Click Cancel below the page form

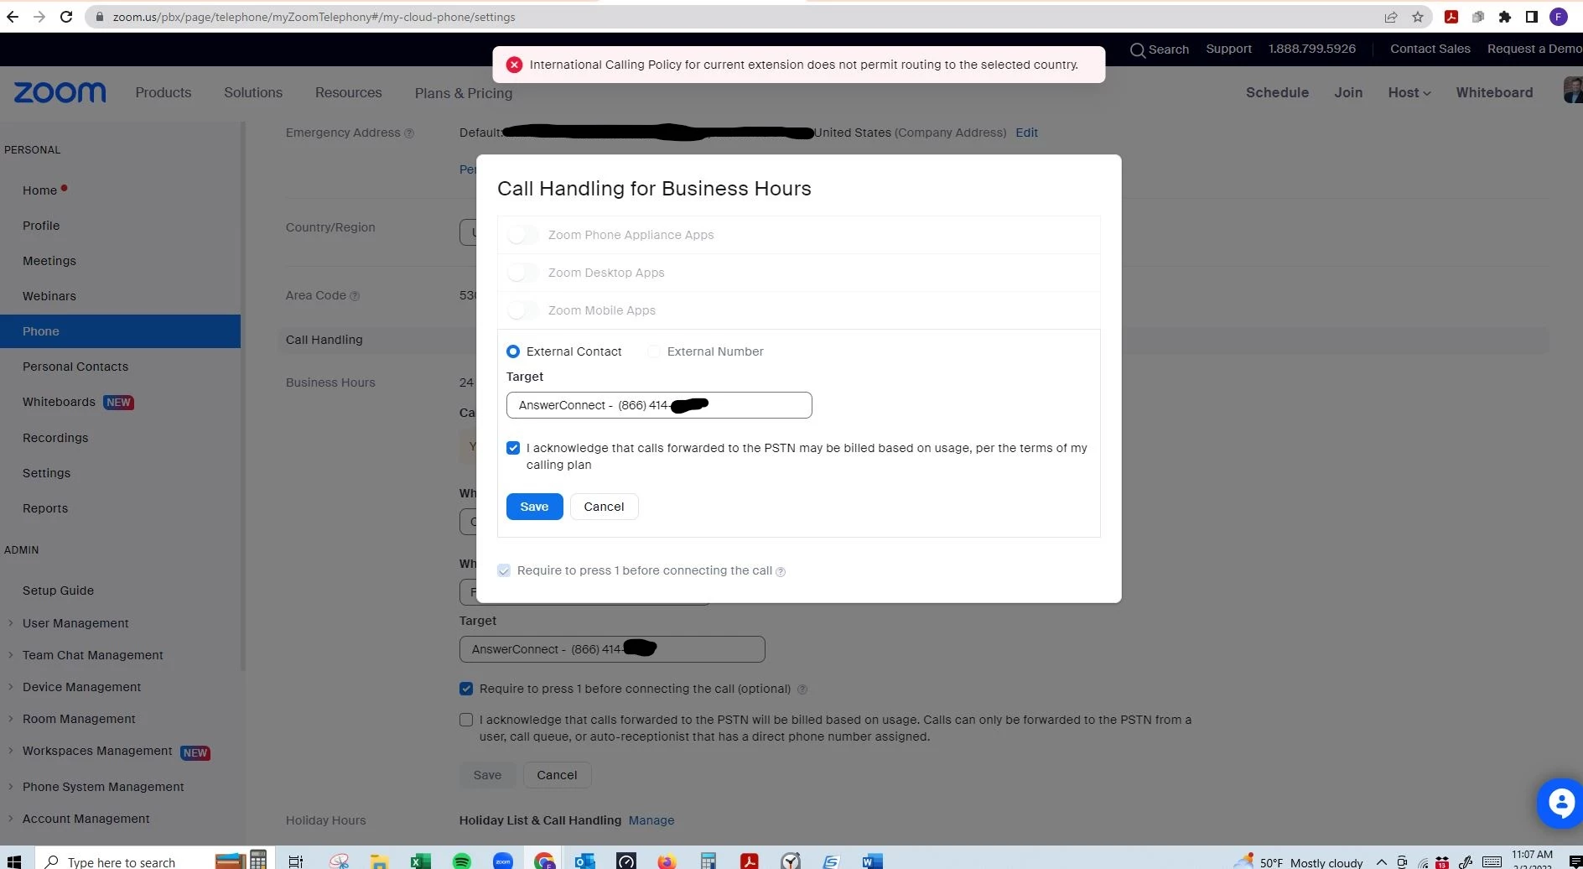point(557,775)
